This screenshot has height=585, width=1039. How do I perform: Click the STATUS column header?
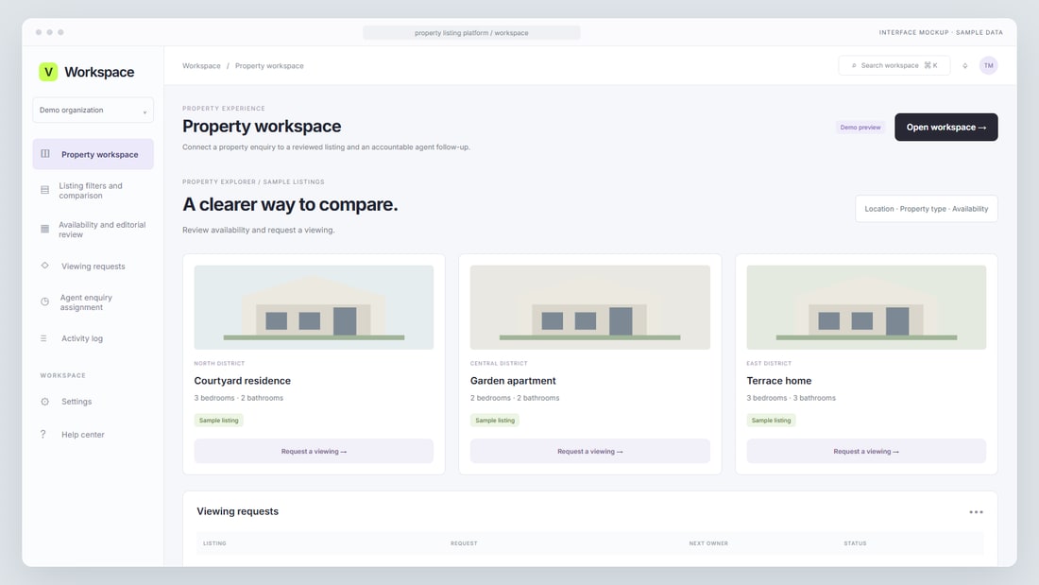coord(855,543)
